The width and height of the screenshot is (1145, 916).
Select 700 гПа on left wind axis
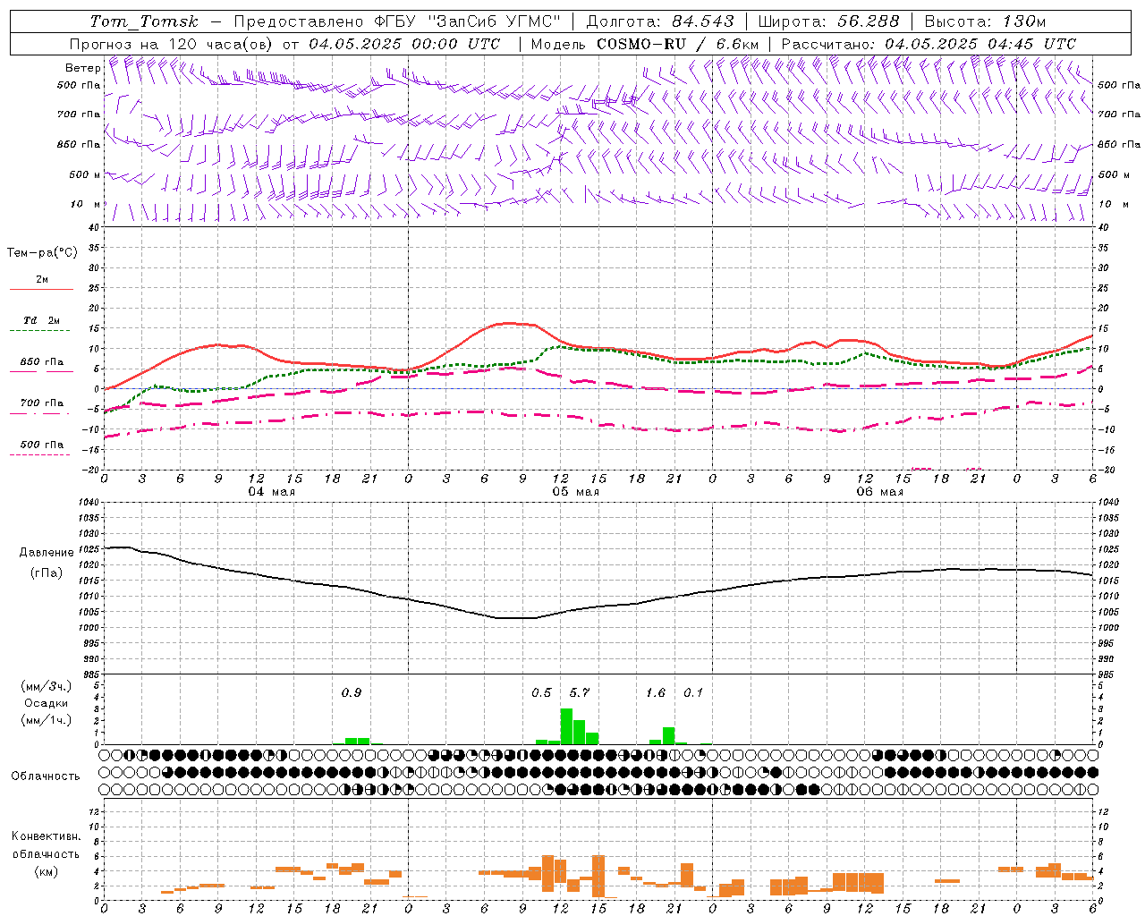click(x=79, y=114)
